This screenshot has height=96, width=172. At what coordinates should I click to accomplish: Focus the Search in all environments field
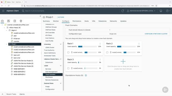[x=35, y=11]
